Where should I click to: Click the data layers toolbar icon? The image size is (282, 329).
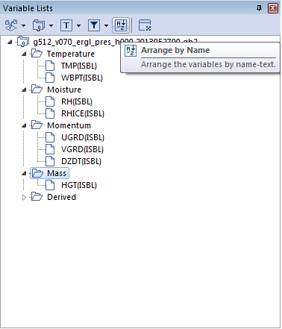click(x=11, y=25)
